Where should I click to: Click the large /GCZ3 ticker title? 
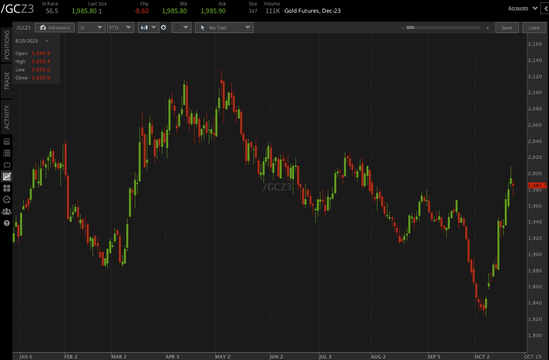click(x=17, y=9)
